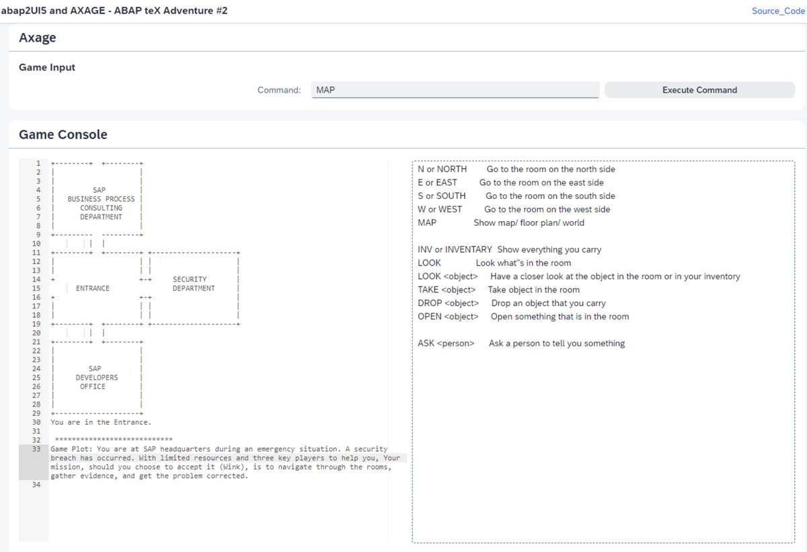Select the 'W or WEST' help line
Viewport: 807px width, 552px height.
pos(514,210)
